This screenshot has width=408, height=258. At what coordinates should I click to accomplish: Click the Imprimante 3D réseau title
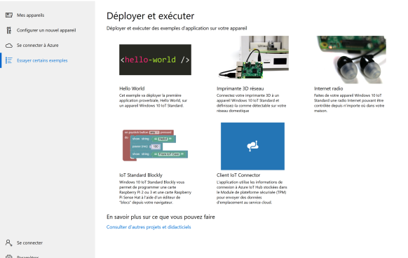point(240,88)
